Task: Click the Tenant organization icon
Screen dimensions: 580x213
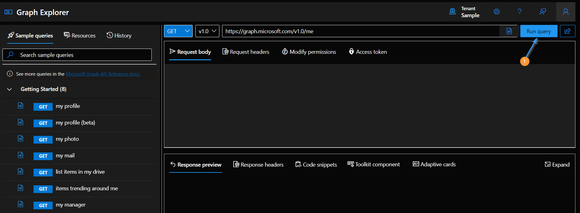Action: pyautogui.click(x=452, y=12)
